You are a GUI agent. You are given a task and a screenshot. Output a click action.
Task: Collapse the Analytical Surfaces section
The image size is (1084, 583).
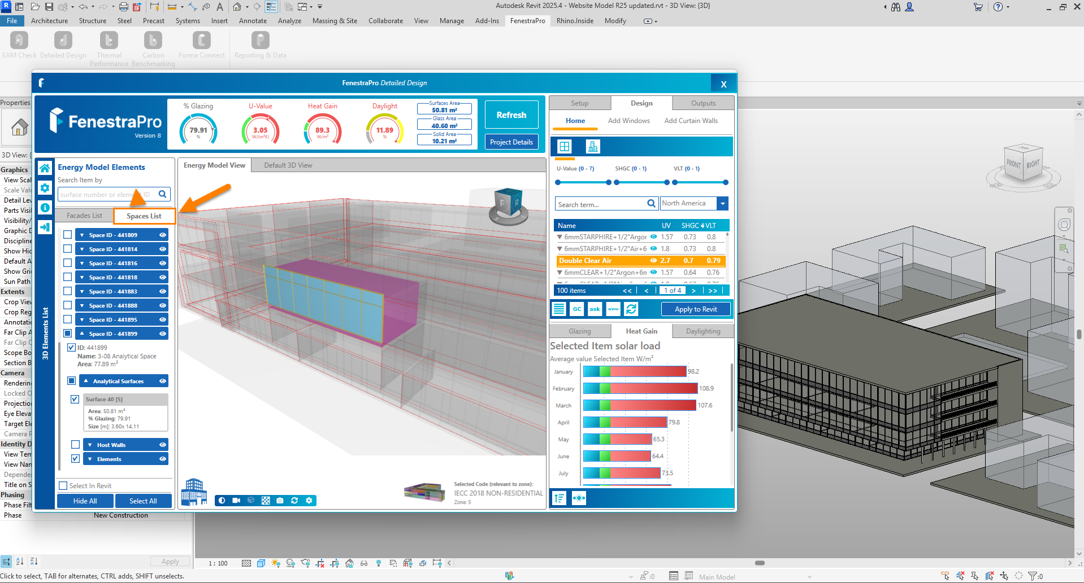[x=86, y=381]
